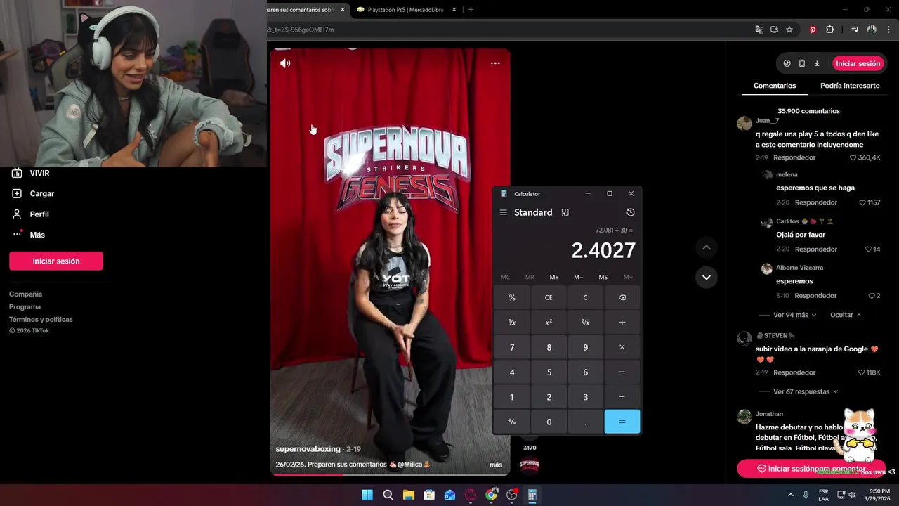Bookmark page with the star icon
The width and height of the screenshot is (899, 506).
point(789,30)
